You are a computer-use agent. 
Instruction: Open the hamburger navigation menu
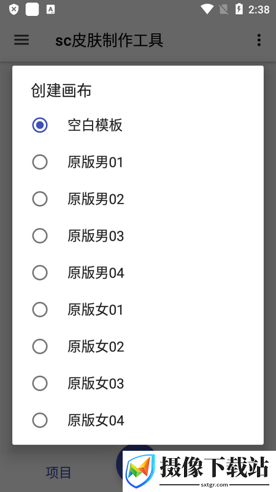coord(21,40)
